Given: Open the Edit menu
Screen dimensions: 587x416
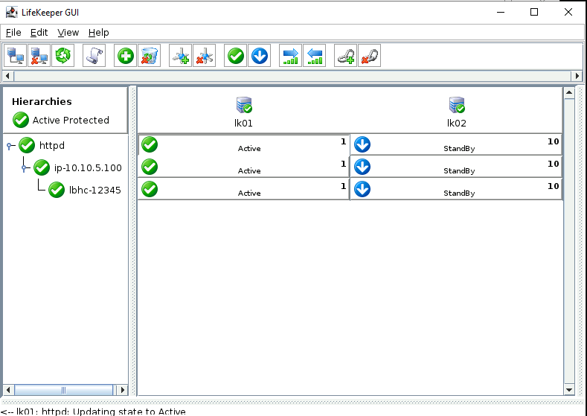Looking at the screenshot, I should (x=39, y=33).
